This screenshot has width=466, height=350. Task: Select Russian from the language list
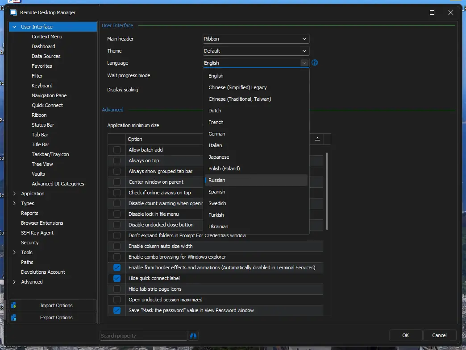pyautogui.click(x=256, y=180)
